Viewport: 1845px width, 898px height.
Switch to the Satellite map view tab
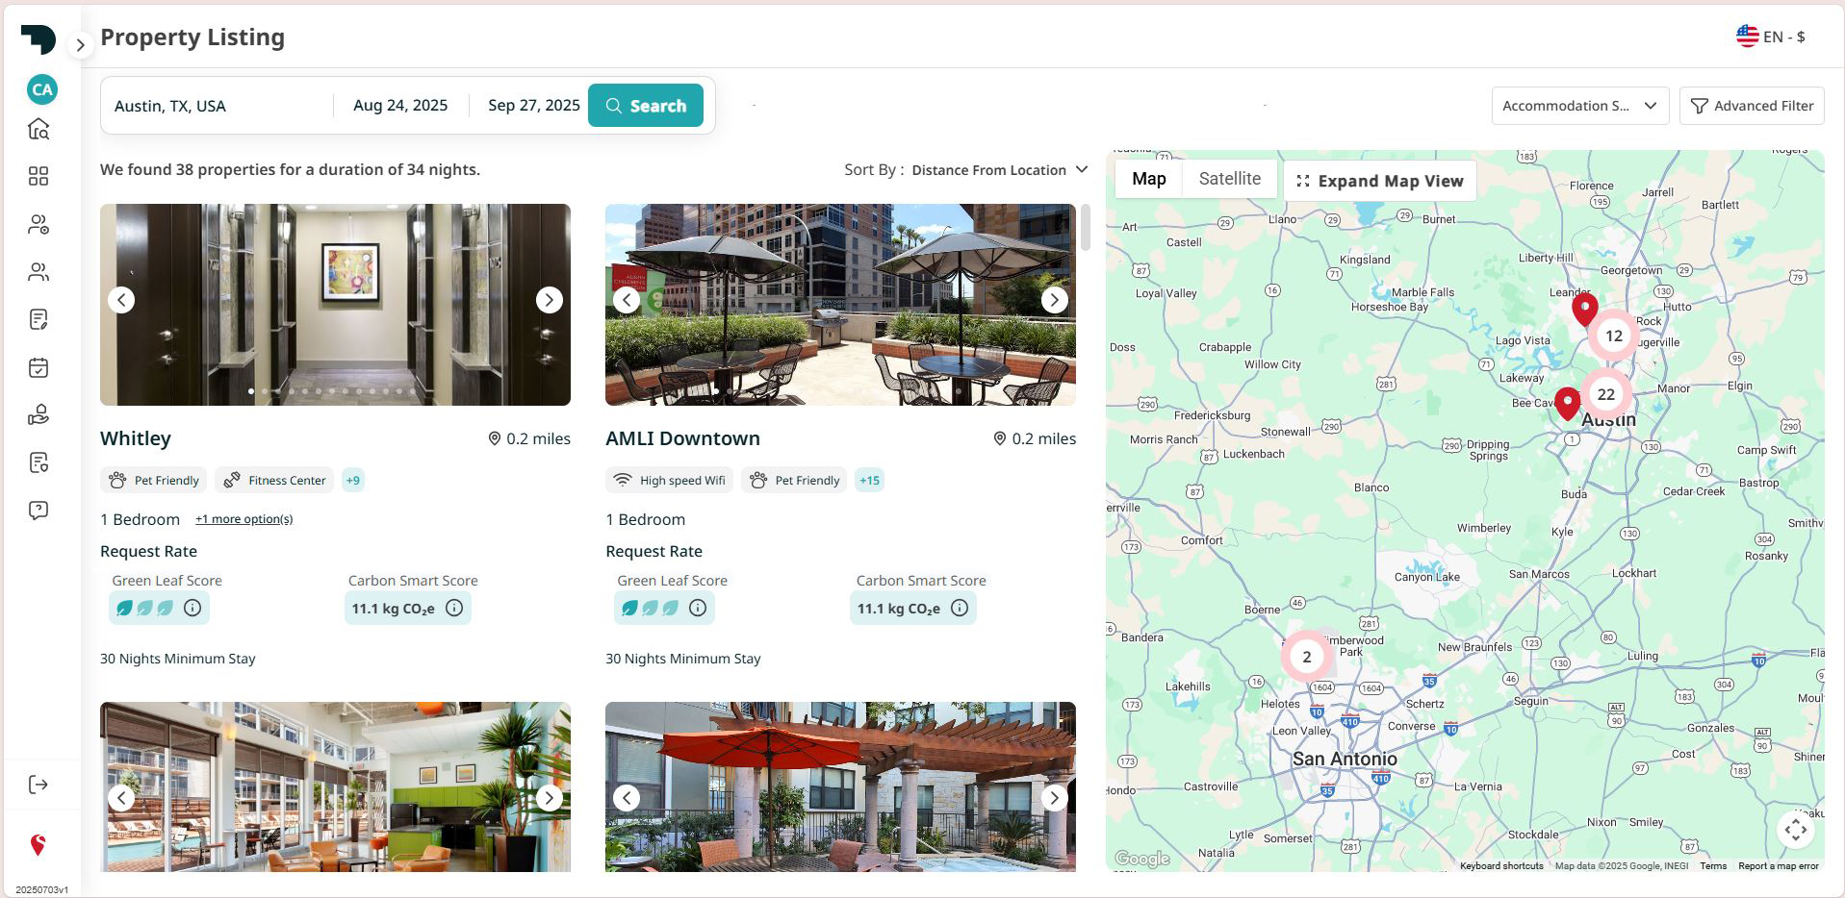pyautogui.click(x=1228, y=178)
